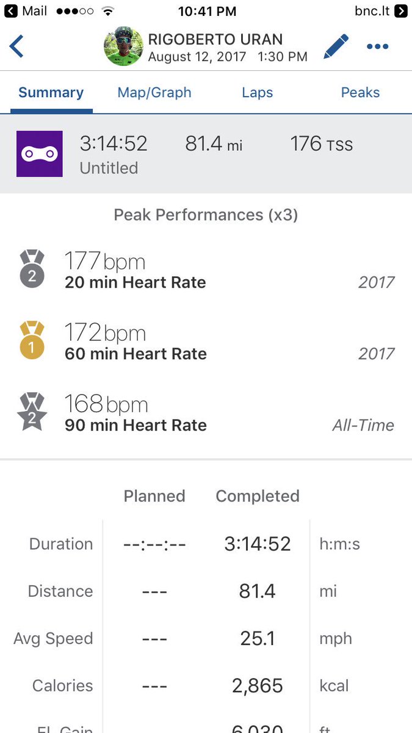The width and height of the screenshot is (412, 733).
Task: Tap the purple bike chain workout icon
Action: click(39, 154)
